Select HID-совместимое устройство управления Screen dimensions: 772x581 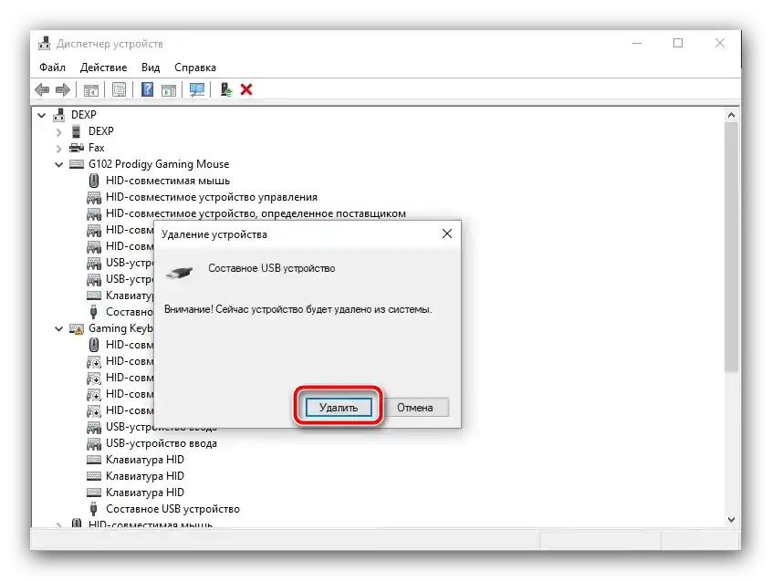pos(212,197)
